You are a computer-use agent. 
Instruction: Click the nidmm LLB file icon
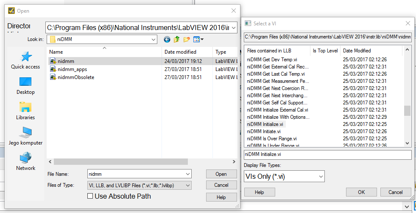click(x=53, y=61)
